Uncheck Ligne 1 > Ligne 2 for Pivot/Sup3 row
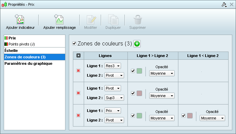 [133, 93]
